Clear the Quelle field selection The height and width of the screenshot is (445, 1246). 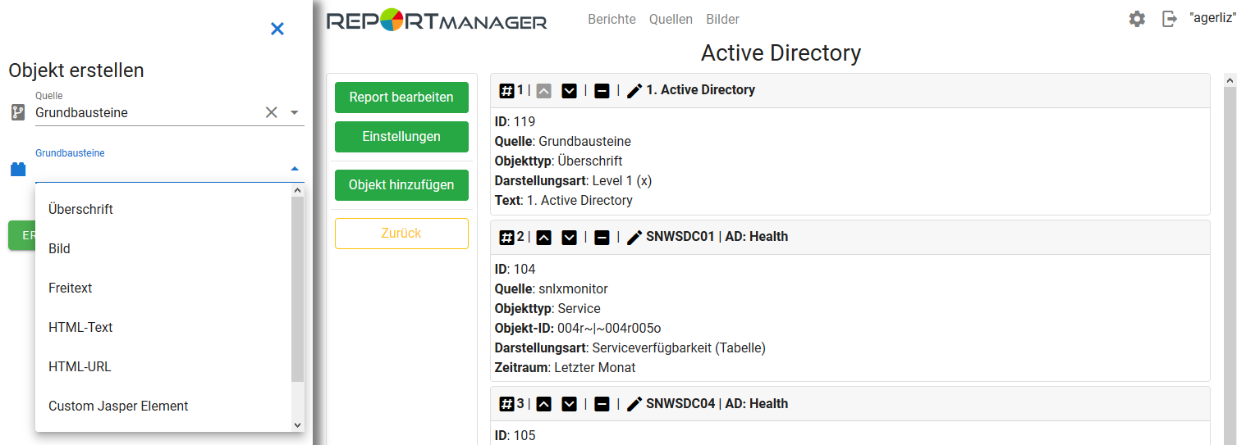click(x=272, y=112)
